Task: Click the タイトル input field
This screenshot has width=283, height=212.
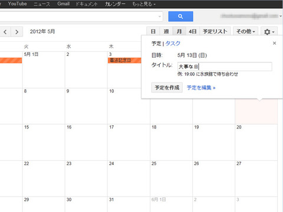Action: (225, 67)
